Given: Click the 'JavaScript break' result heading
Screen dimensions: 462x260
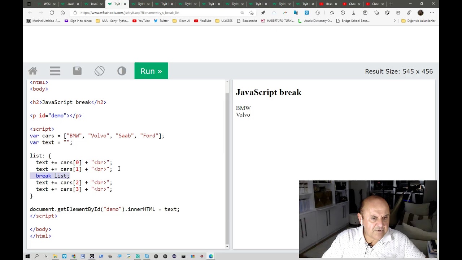Looking at the screenshot, I should click(269, 92).
